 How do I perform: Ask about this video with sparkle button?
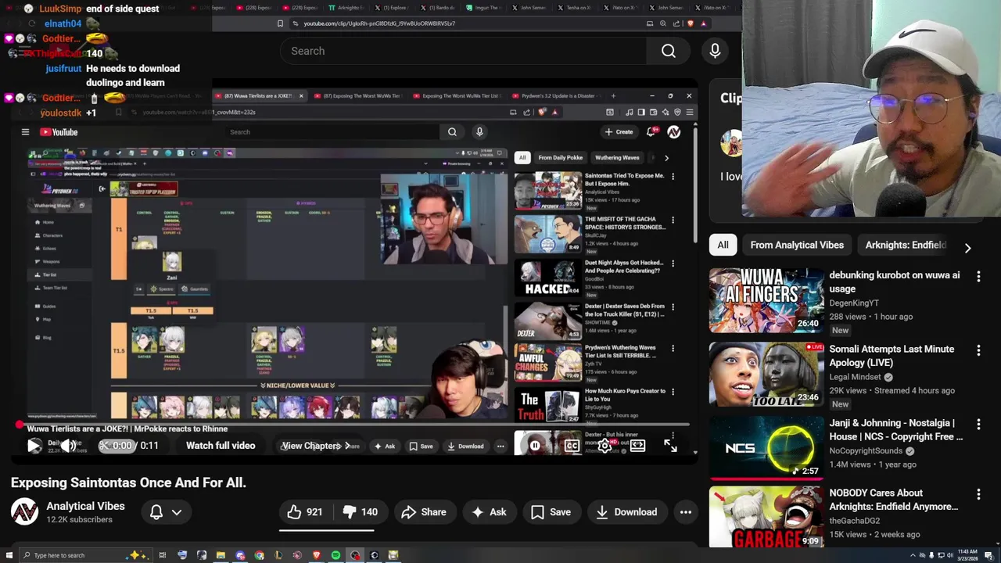click(x=489, y=512)
